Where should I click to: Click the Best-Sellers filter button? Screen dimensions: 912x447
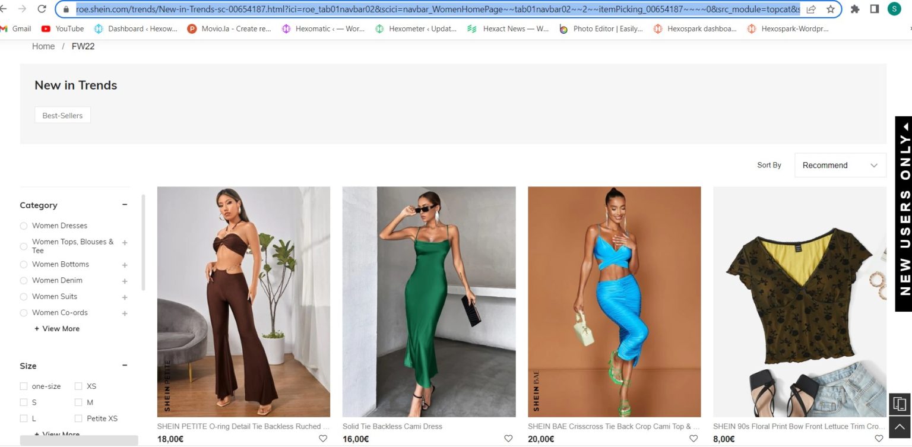(x=62, y=115)
